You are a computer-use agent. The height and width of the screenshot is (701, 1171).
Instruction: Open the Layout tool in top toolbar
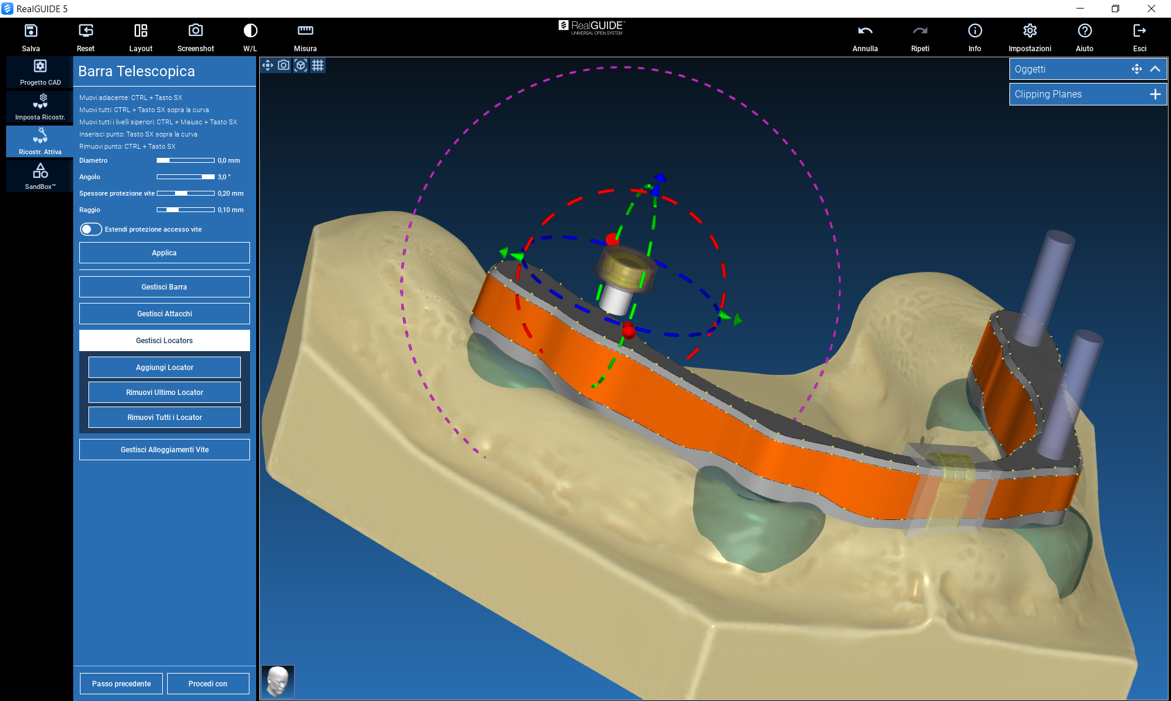[140, 31]
